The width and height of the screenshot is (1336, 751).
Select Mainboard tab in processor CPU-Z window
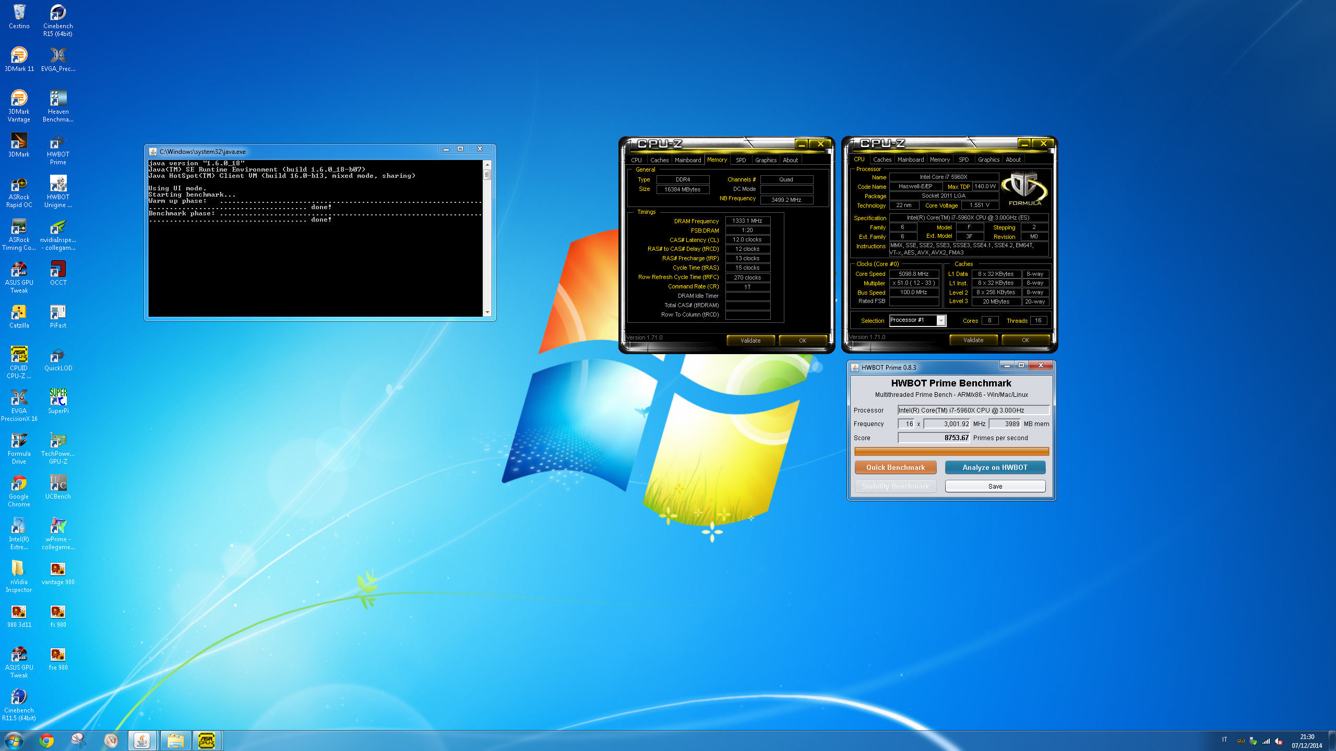click(x=911, y=160)
